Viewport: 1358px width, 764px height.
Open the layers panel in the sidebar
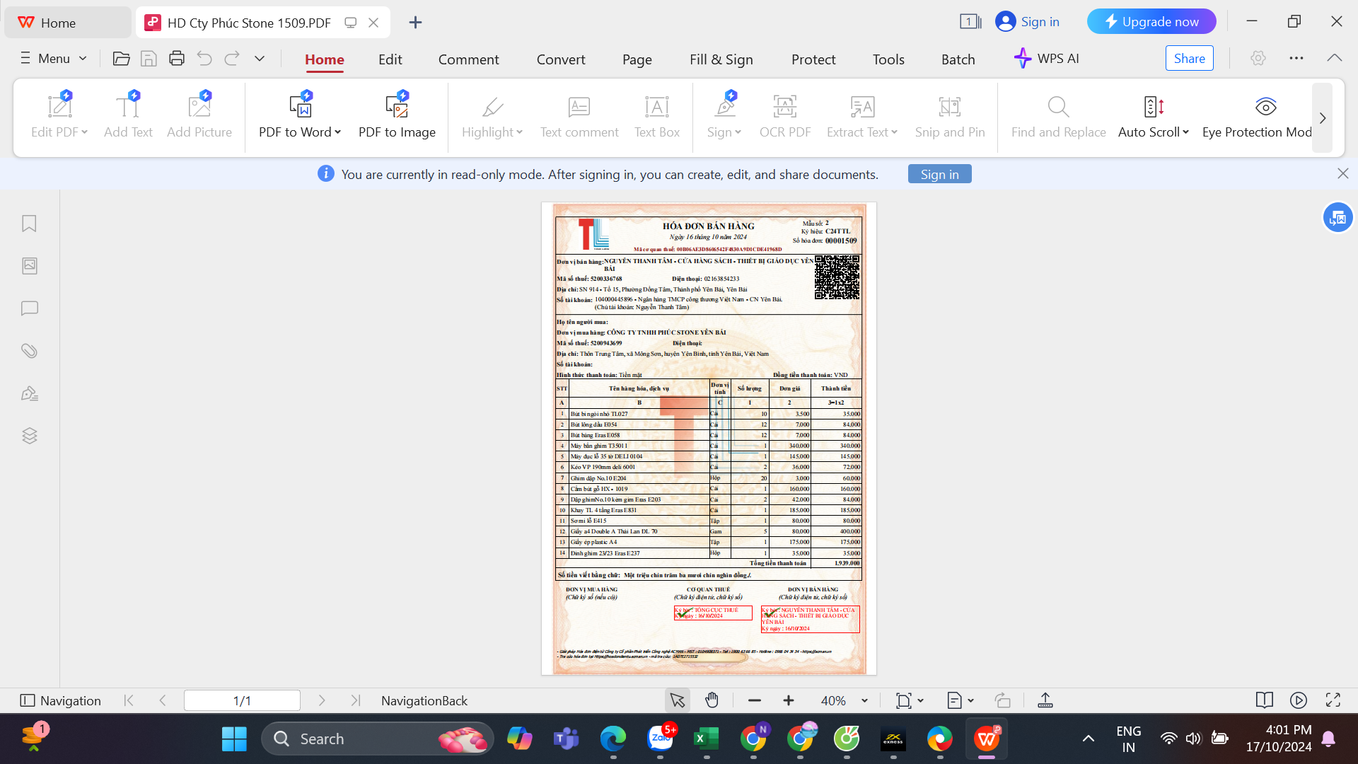(x=29, y=436)
